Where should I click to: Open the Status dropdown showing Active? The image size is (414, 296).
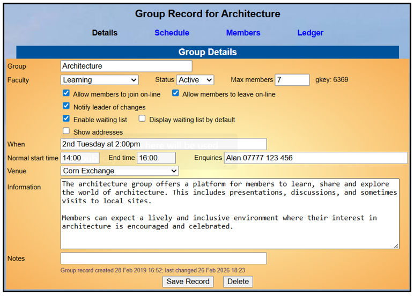click(x=195, y=80)
